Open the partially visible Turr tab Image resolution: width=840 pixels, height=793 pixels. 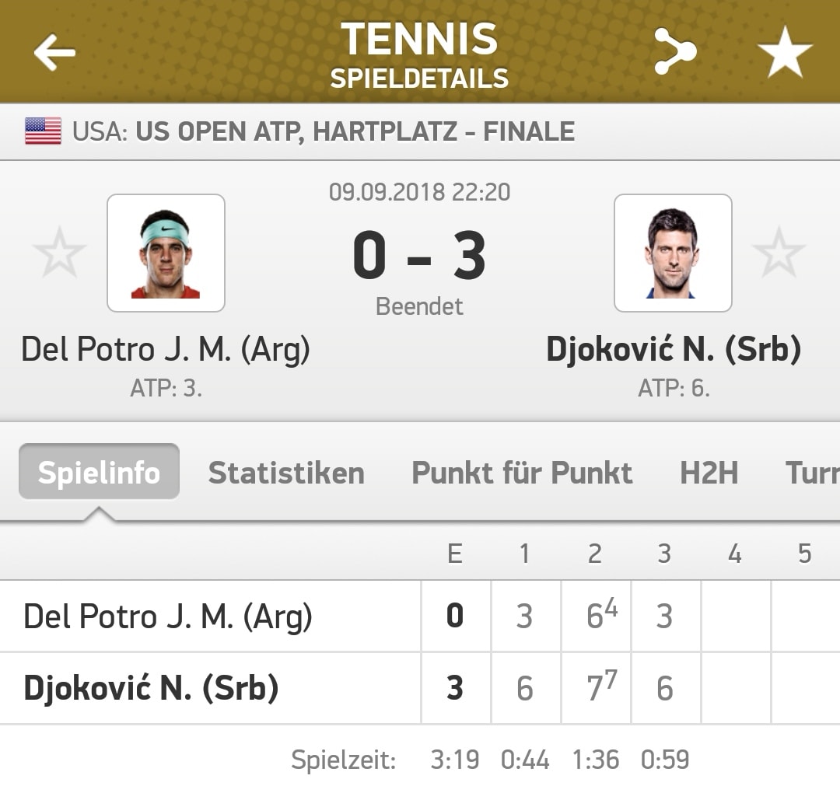[812, 473]
